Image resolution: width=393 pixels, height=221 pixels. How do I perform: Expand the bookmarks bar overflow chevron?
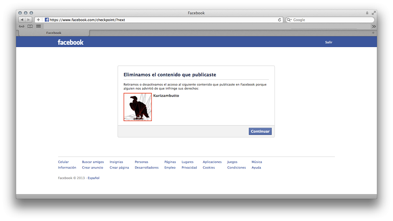tap(373, 26)
